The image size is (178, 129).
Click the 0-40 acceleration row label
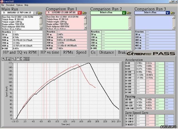(x=130, y=63)
